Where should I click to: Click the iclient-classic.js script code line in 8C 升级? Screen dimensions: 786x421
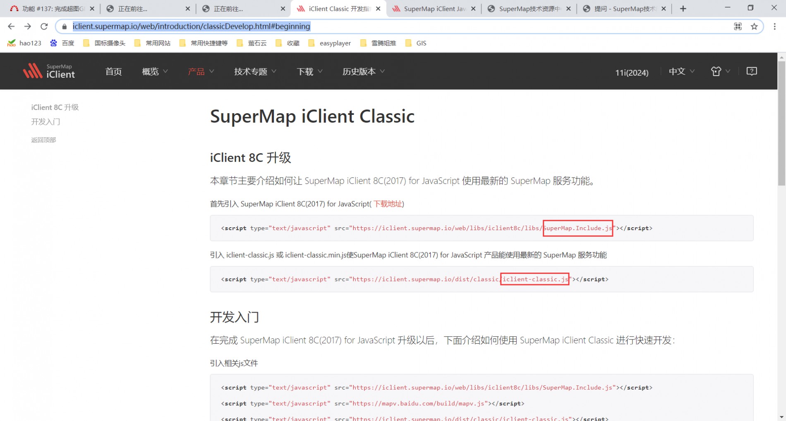tap(415, 279)
